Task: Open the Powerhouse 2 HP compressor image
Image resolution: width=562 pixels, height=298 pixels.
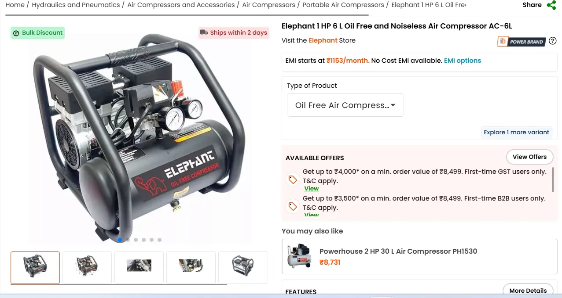Action: pos(299,256)
